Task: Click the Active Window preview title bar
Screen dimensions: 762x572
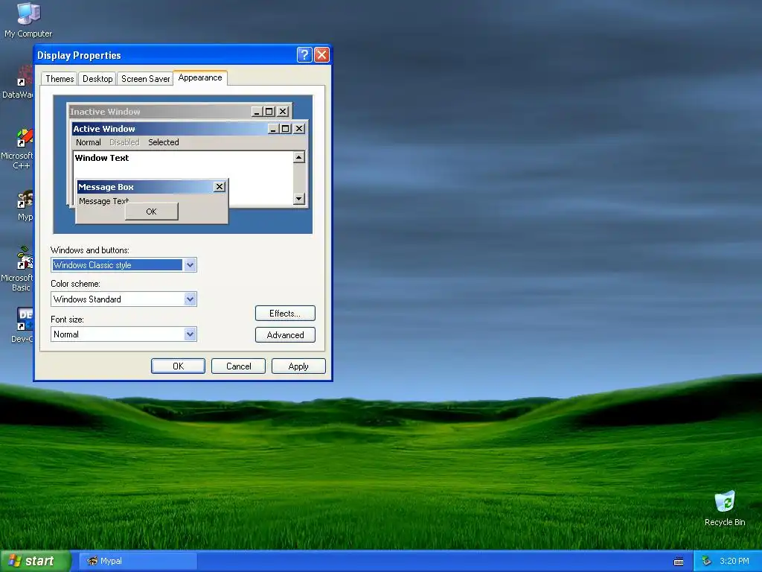Action: pos(189,128)
